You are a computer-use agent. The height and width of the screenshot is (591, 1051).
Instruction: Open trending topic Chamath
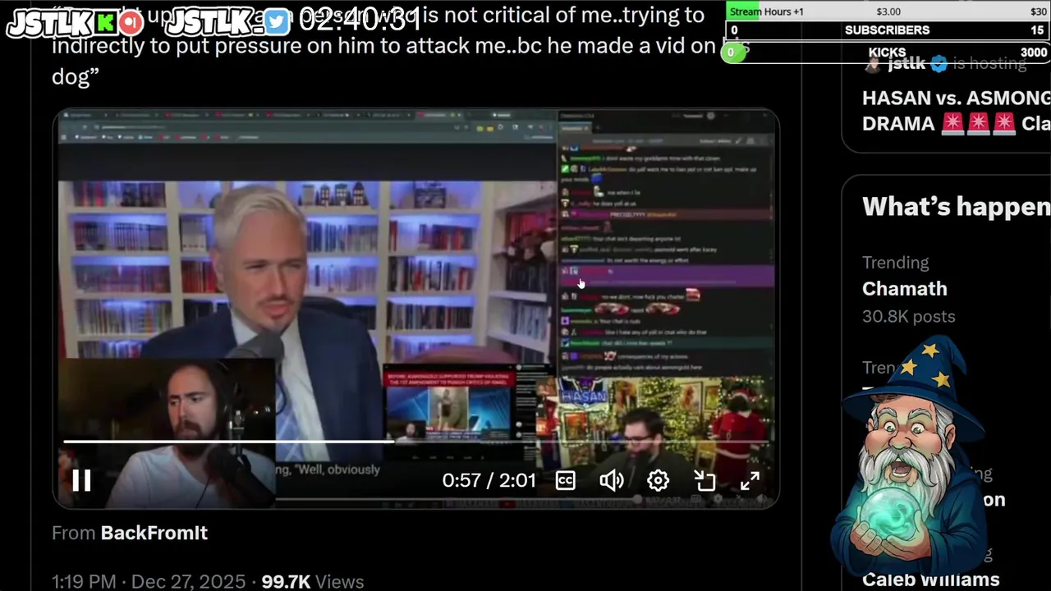tap(905, 289)
